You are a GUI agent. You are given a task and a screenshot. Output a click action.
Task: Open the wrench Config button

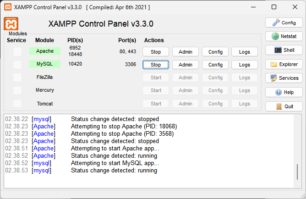click(x=284, y=22)
